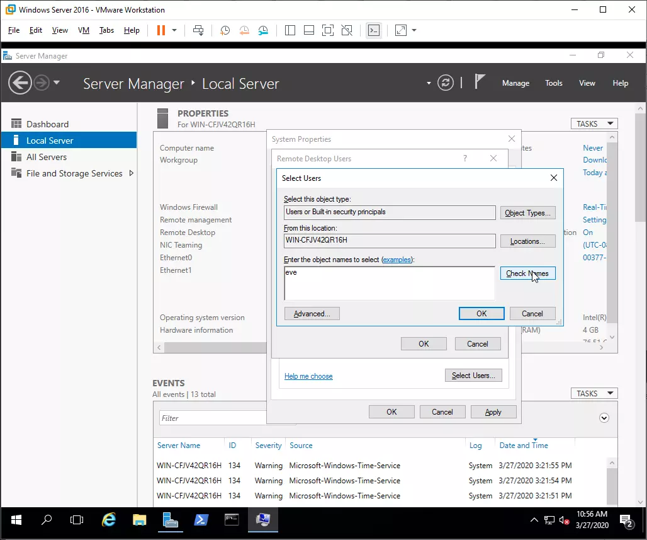This screenshot has height=540, width=647.
Task: Open Properties TASKS dropdown
Action: coord(594,124)
